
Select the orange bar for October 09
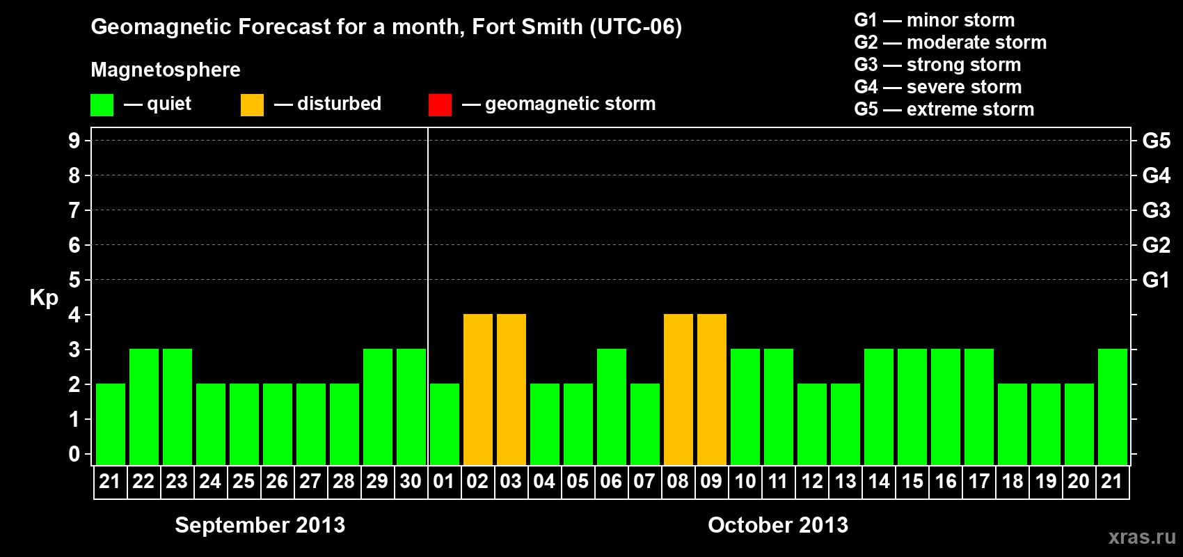712,389
